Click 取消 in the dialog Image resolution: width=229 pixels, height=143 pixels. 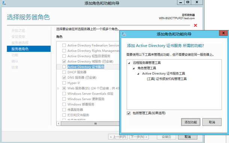[212, 122]
